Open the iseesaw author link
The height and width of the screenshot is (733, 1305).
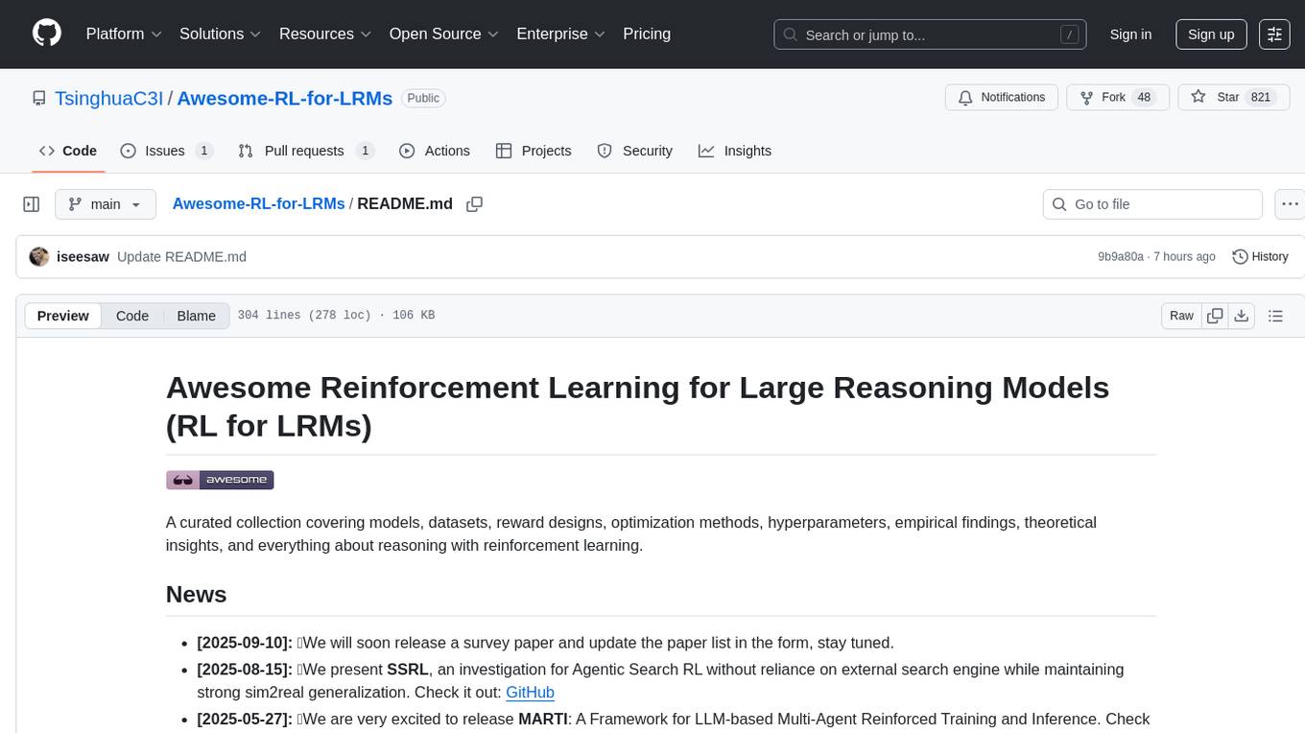pos(83,256)
